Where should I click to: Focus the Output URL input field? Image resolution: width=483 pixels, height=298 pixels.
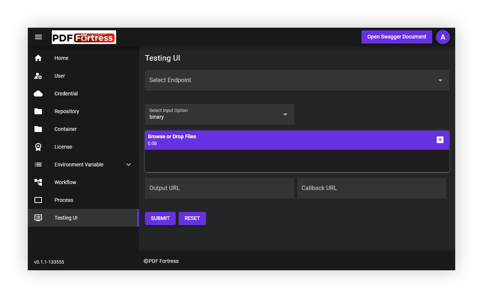click(x=219, y=188)
